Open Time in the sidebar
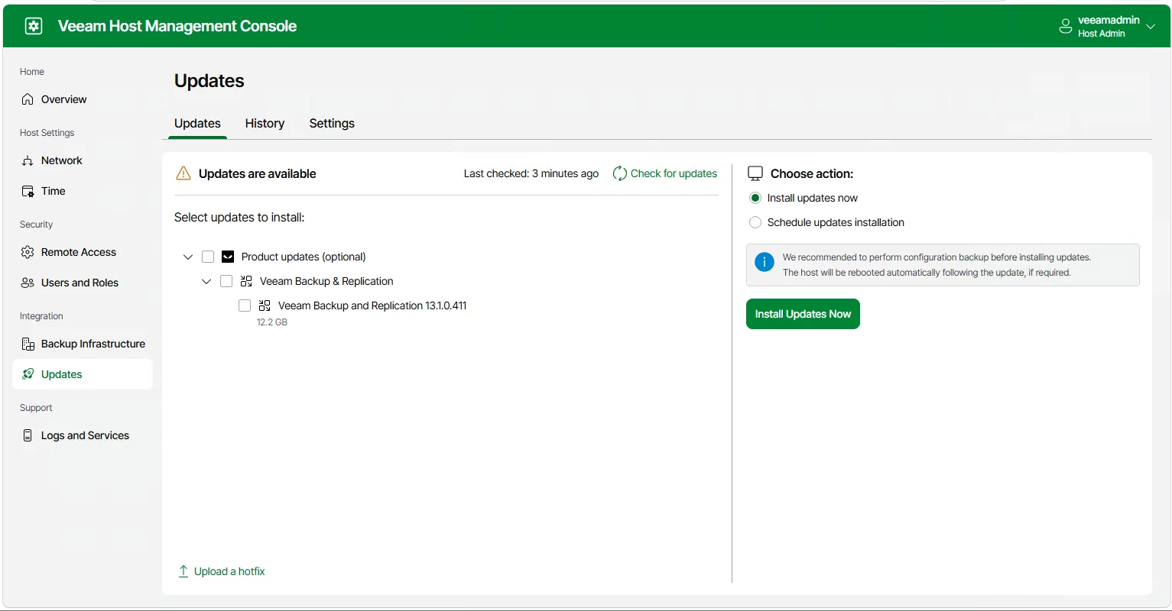This screenshot has height=611, width=1172. pos(83,191)
